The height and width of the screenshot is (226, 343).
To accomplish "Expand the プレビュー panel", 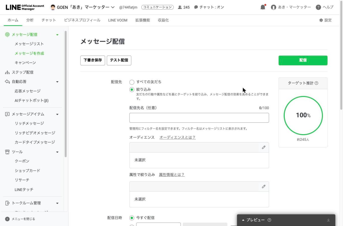I will [x=243, y=220].
